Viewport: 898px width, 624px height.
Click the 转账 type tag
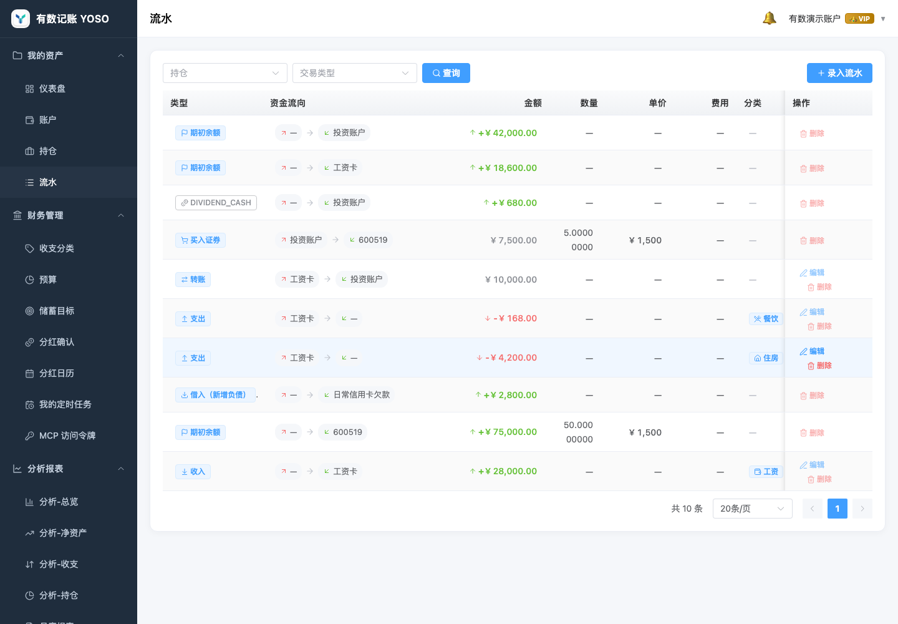193,280
